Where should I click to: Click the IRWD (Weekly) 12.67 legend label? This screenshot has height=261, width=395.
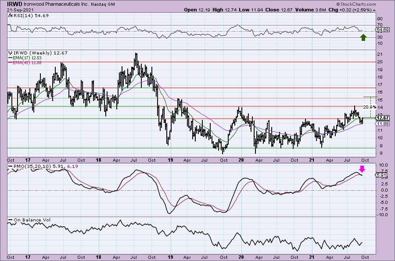click(40, 53)
